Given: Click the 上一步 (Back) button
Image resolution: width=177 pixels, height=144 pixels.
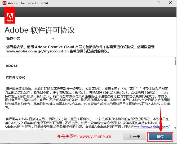Looking at the screenshot, I should [x=135, y=137].
